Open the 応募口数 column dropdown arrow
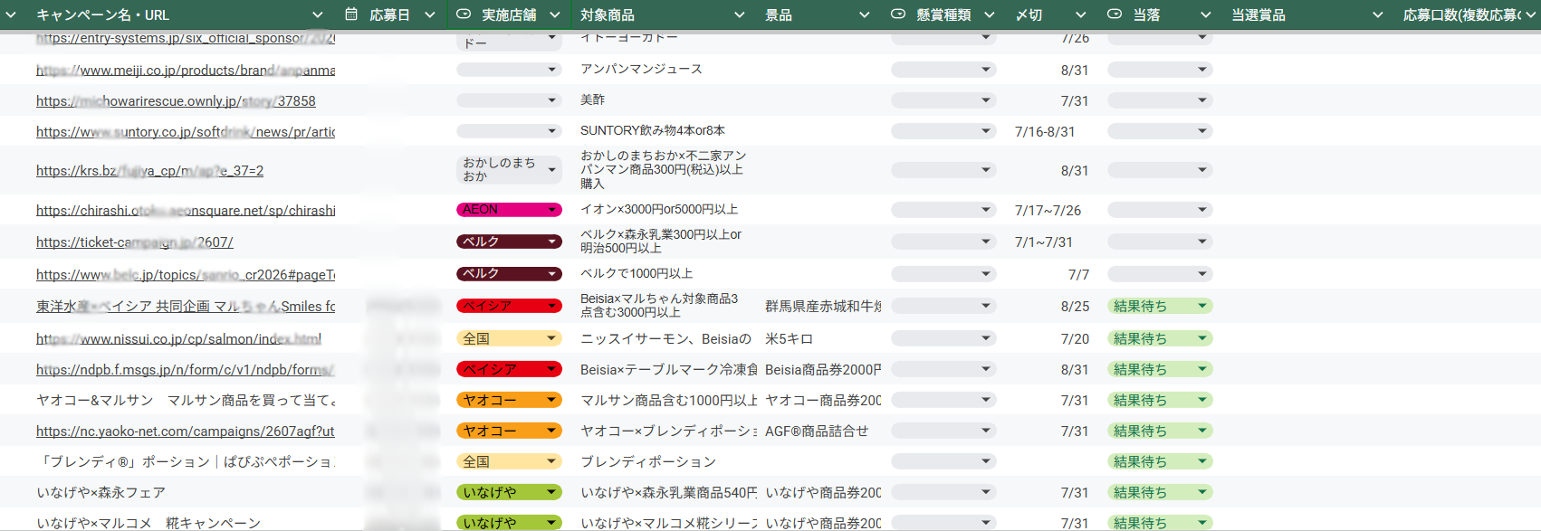This screenshot has height=531, width=1541. click(x=1533, y=15)
